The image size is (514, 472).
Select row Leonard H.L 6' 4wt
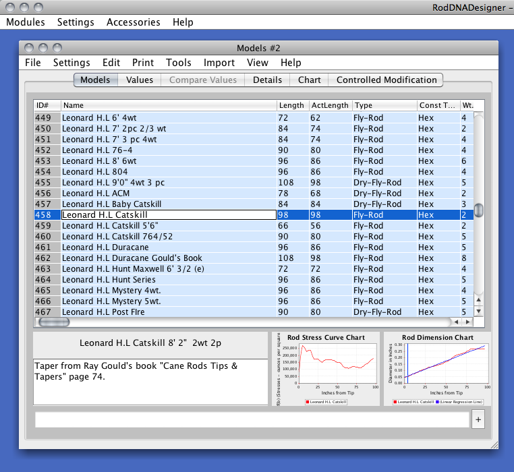tap(254, 118)
